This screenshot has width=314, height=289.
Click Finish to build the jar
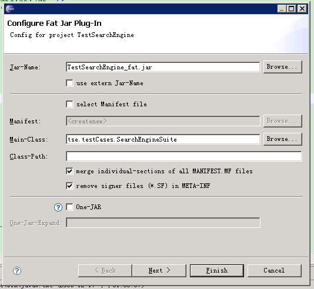coord(217,271)
